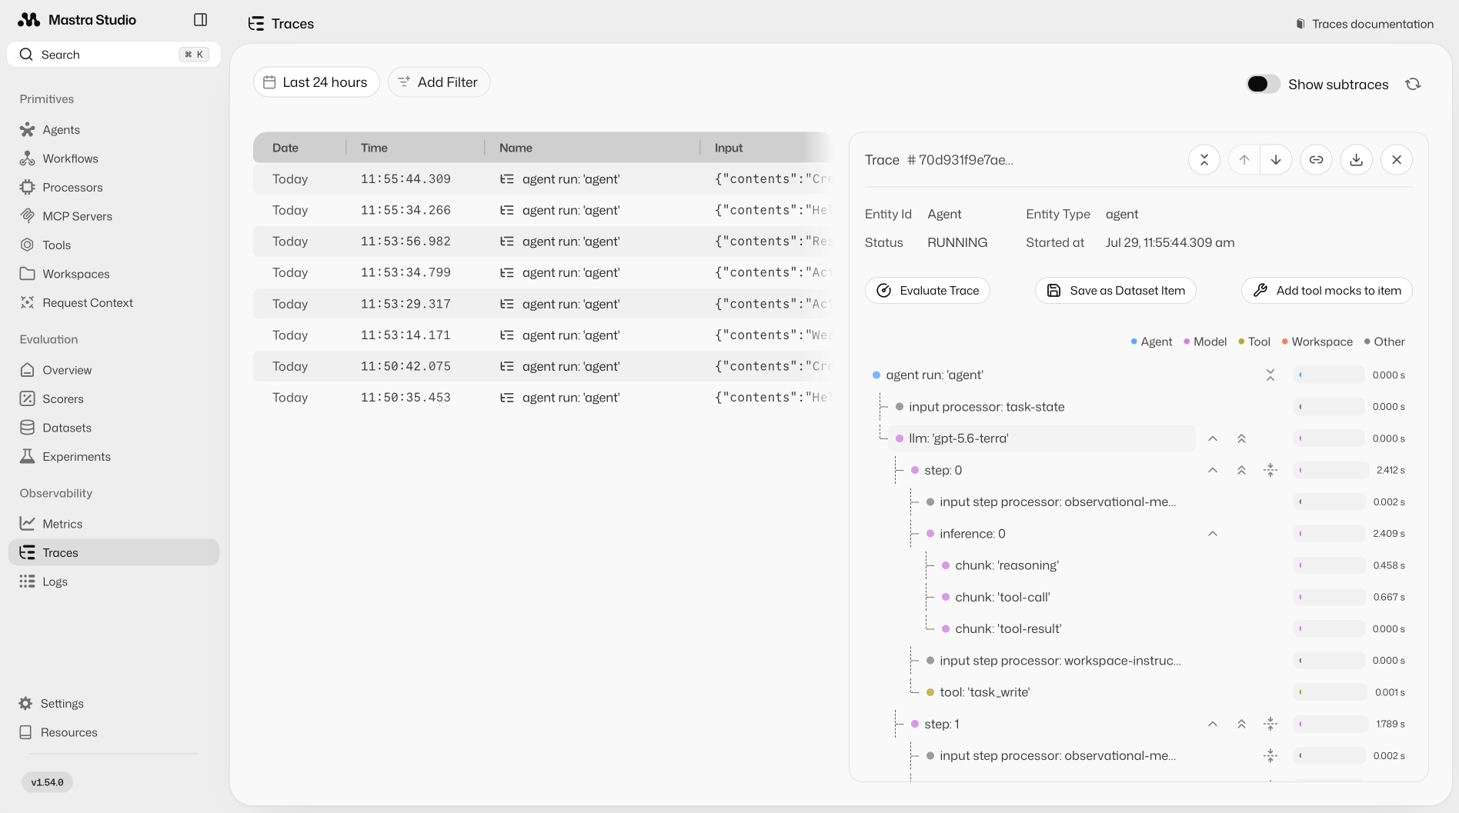1459x813 pixels.
Task: Click Save as Dataset Item button
Action: [x=1116, y=291]
